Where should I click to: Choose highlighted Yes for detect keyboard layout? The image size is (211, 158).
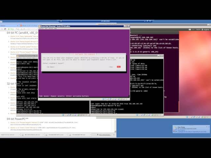[119, 67]
